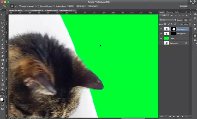Select the Lasso tool
The image size is (197, 119).
point(3,23)
